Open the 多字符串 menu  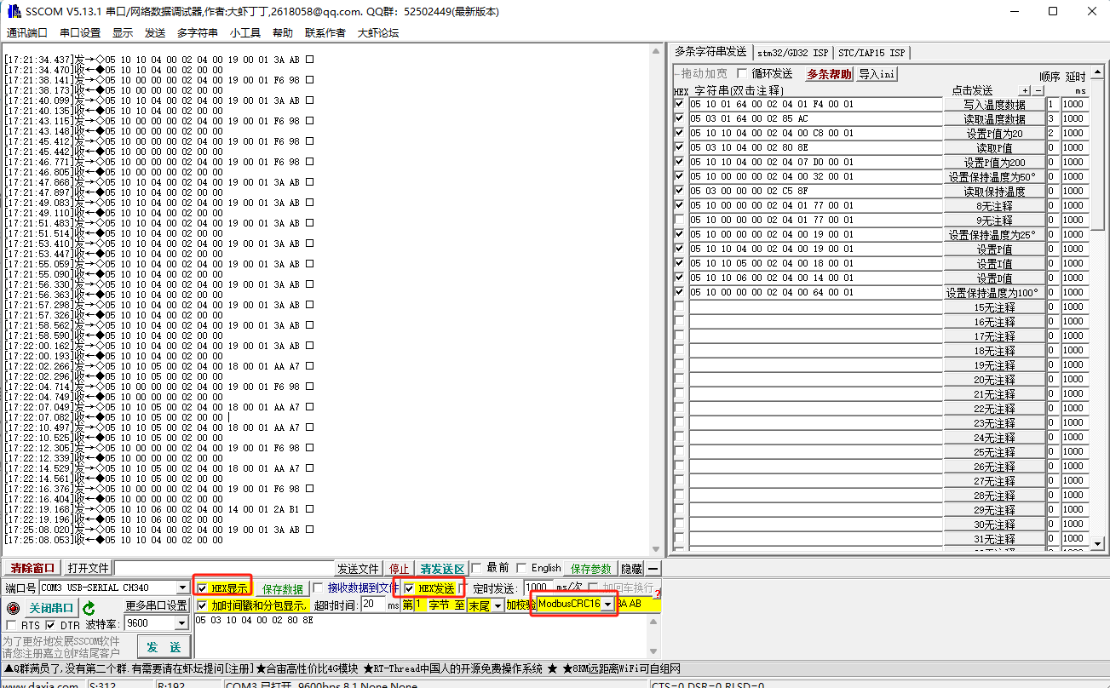click(198, 33)
